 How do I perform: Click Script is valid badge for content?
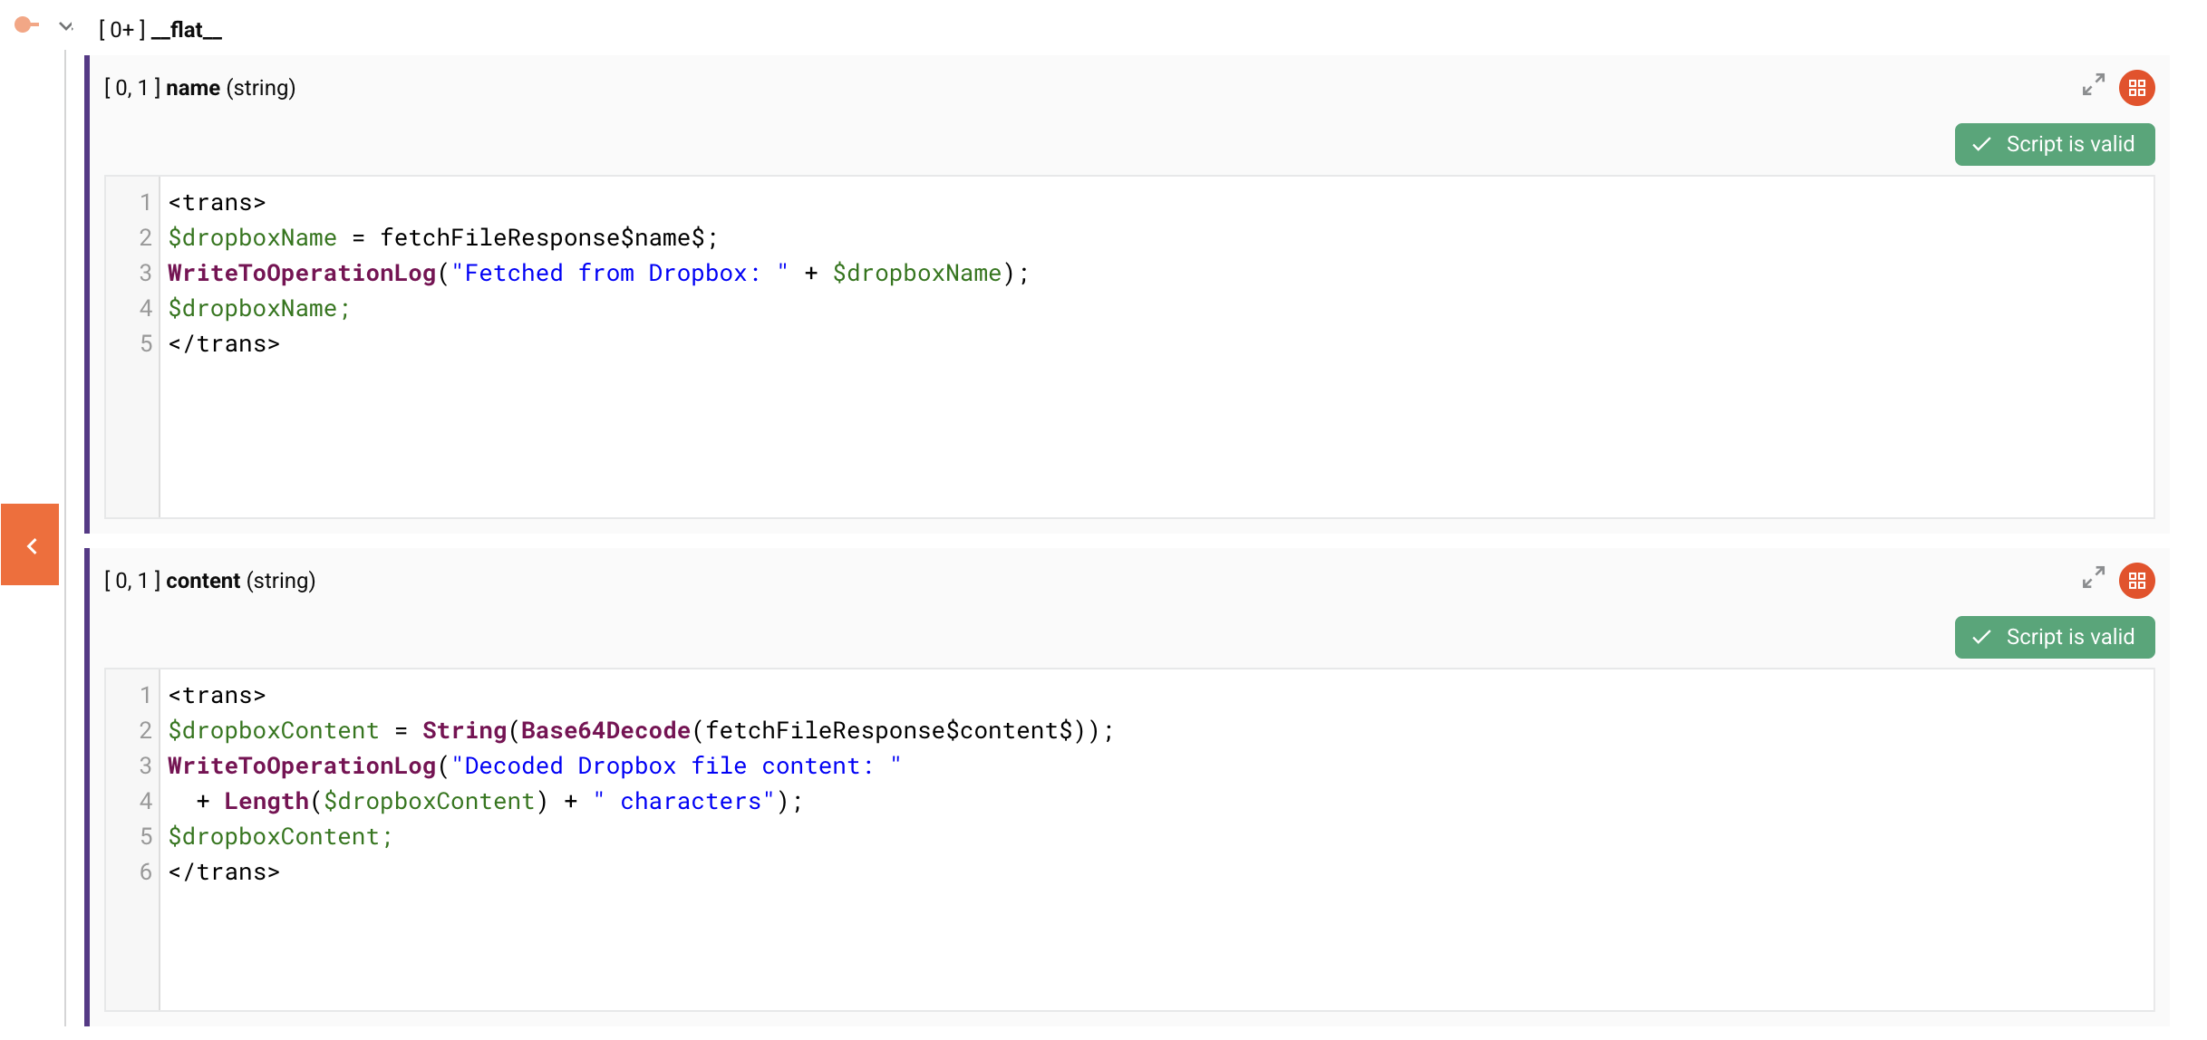tap(2054, 638)
